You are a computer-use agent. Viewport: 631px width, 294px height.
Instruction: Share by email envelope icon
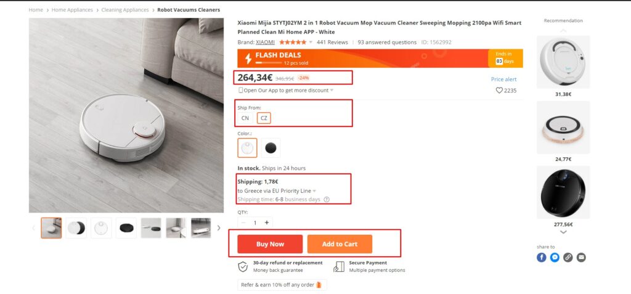[x=581, y=258]
